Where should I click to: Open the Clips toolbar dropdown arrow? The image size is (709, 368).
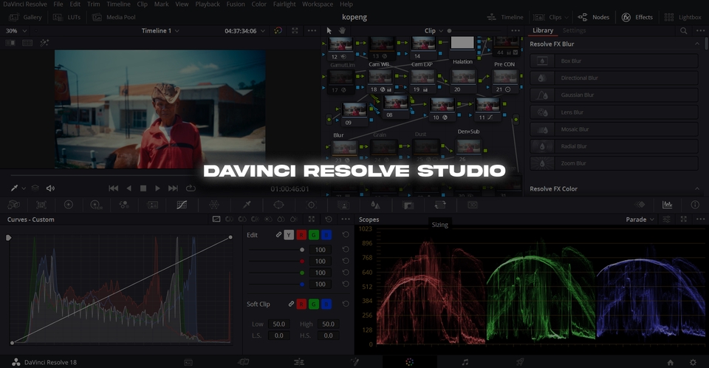click(x=566, y=17)
